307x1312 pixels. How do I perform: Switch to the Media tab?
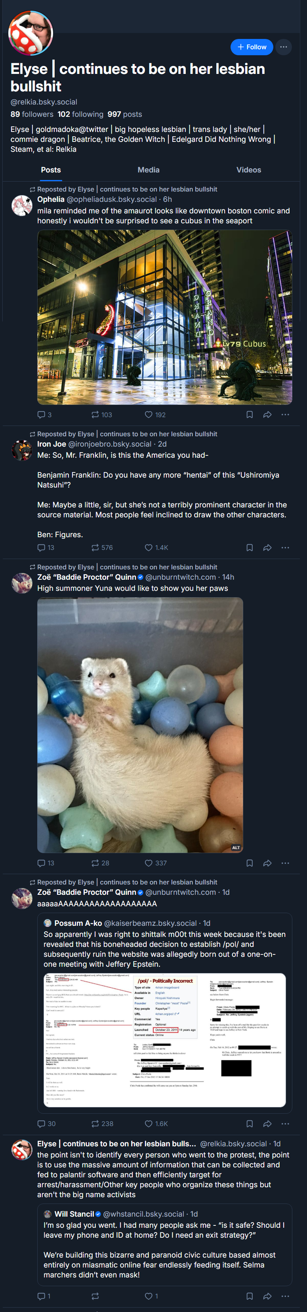coord(149,170)
